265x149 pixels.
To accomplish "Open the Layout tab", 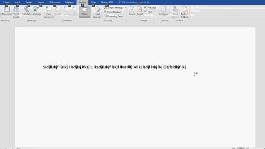I will pos(41,2).
